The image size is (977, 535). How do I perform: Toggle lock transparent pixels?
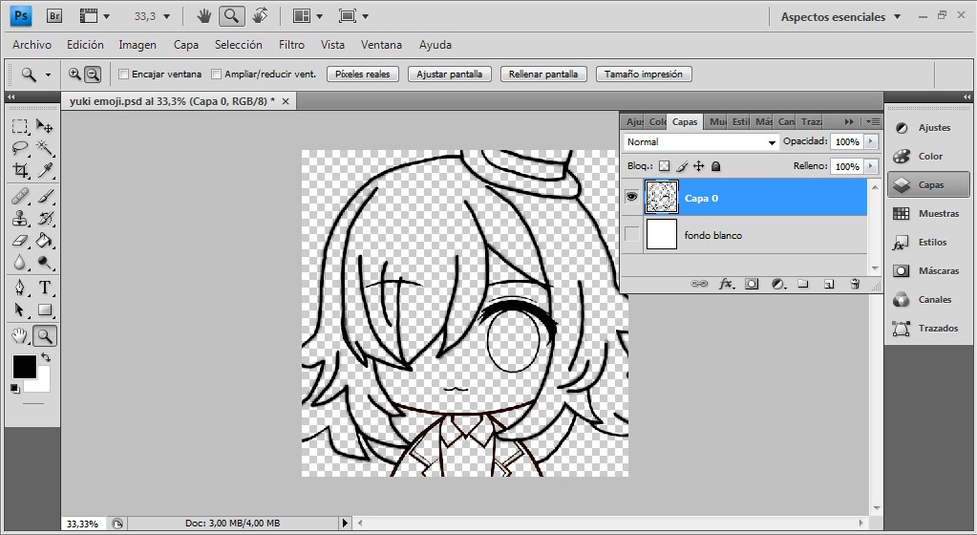coord(664,166)
